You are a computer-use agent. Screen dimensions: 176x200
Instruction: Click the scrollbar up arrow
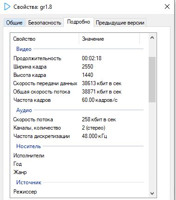tap(152, 38)
